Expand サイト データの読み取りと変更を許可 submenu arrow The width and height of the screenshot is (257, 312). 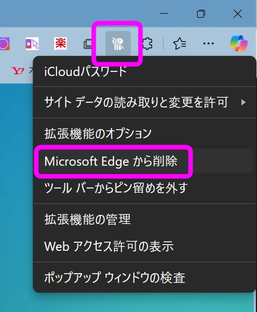[x=243, y=102]
